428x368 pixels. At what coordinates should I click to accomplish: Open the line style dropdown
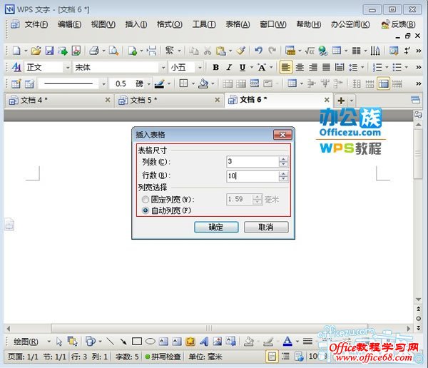pos(103,83)
